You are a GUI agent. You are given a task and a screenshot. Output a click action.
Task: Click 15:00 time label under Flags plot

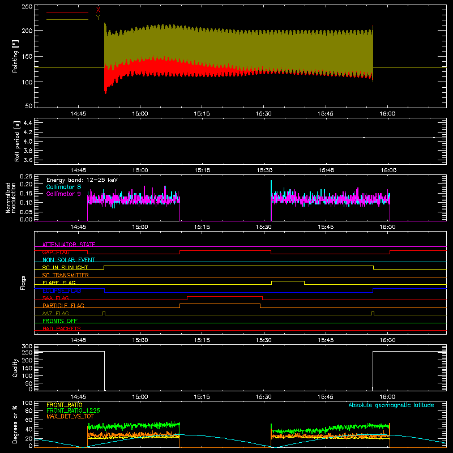pos(140,340)
